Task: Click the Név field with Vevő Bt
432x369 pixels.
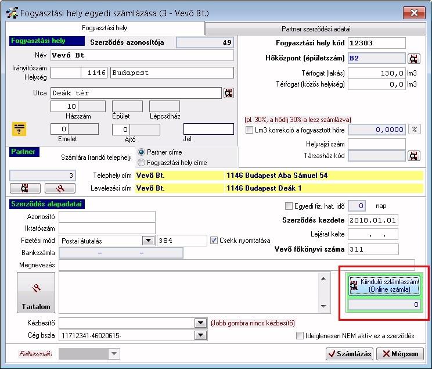Action: pyautogui.click(x=142, y=55)
